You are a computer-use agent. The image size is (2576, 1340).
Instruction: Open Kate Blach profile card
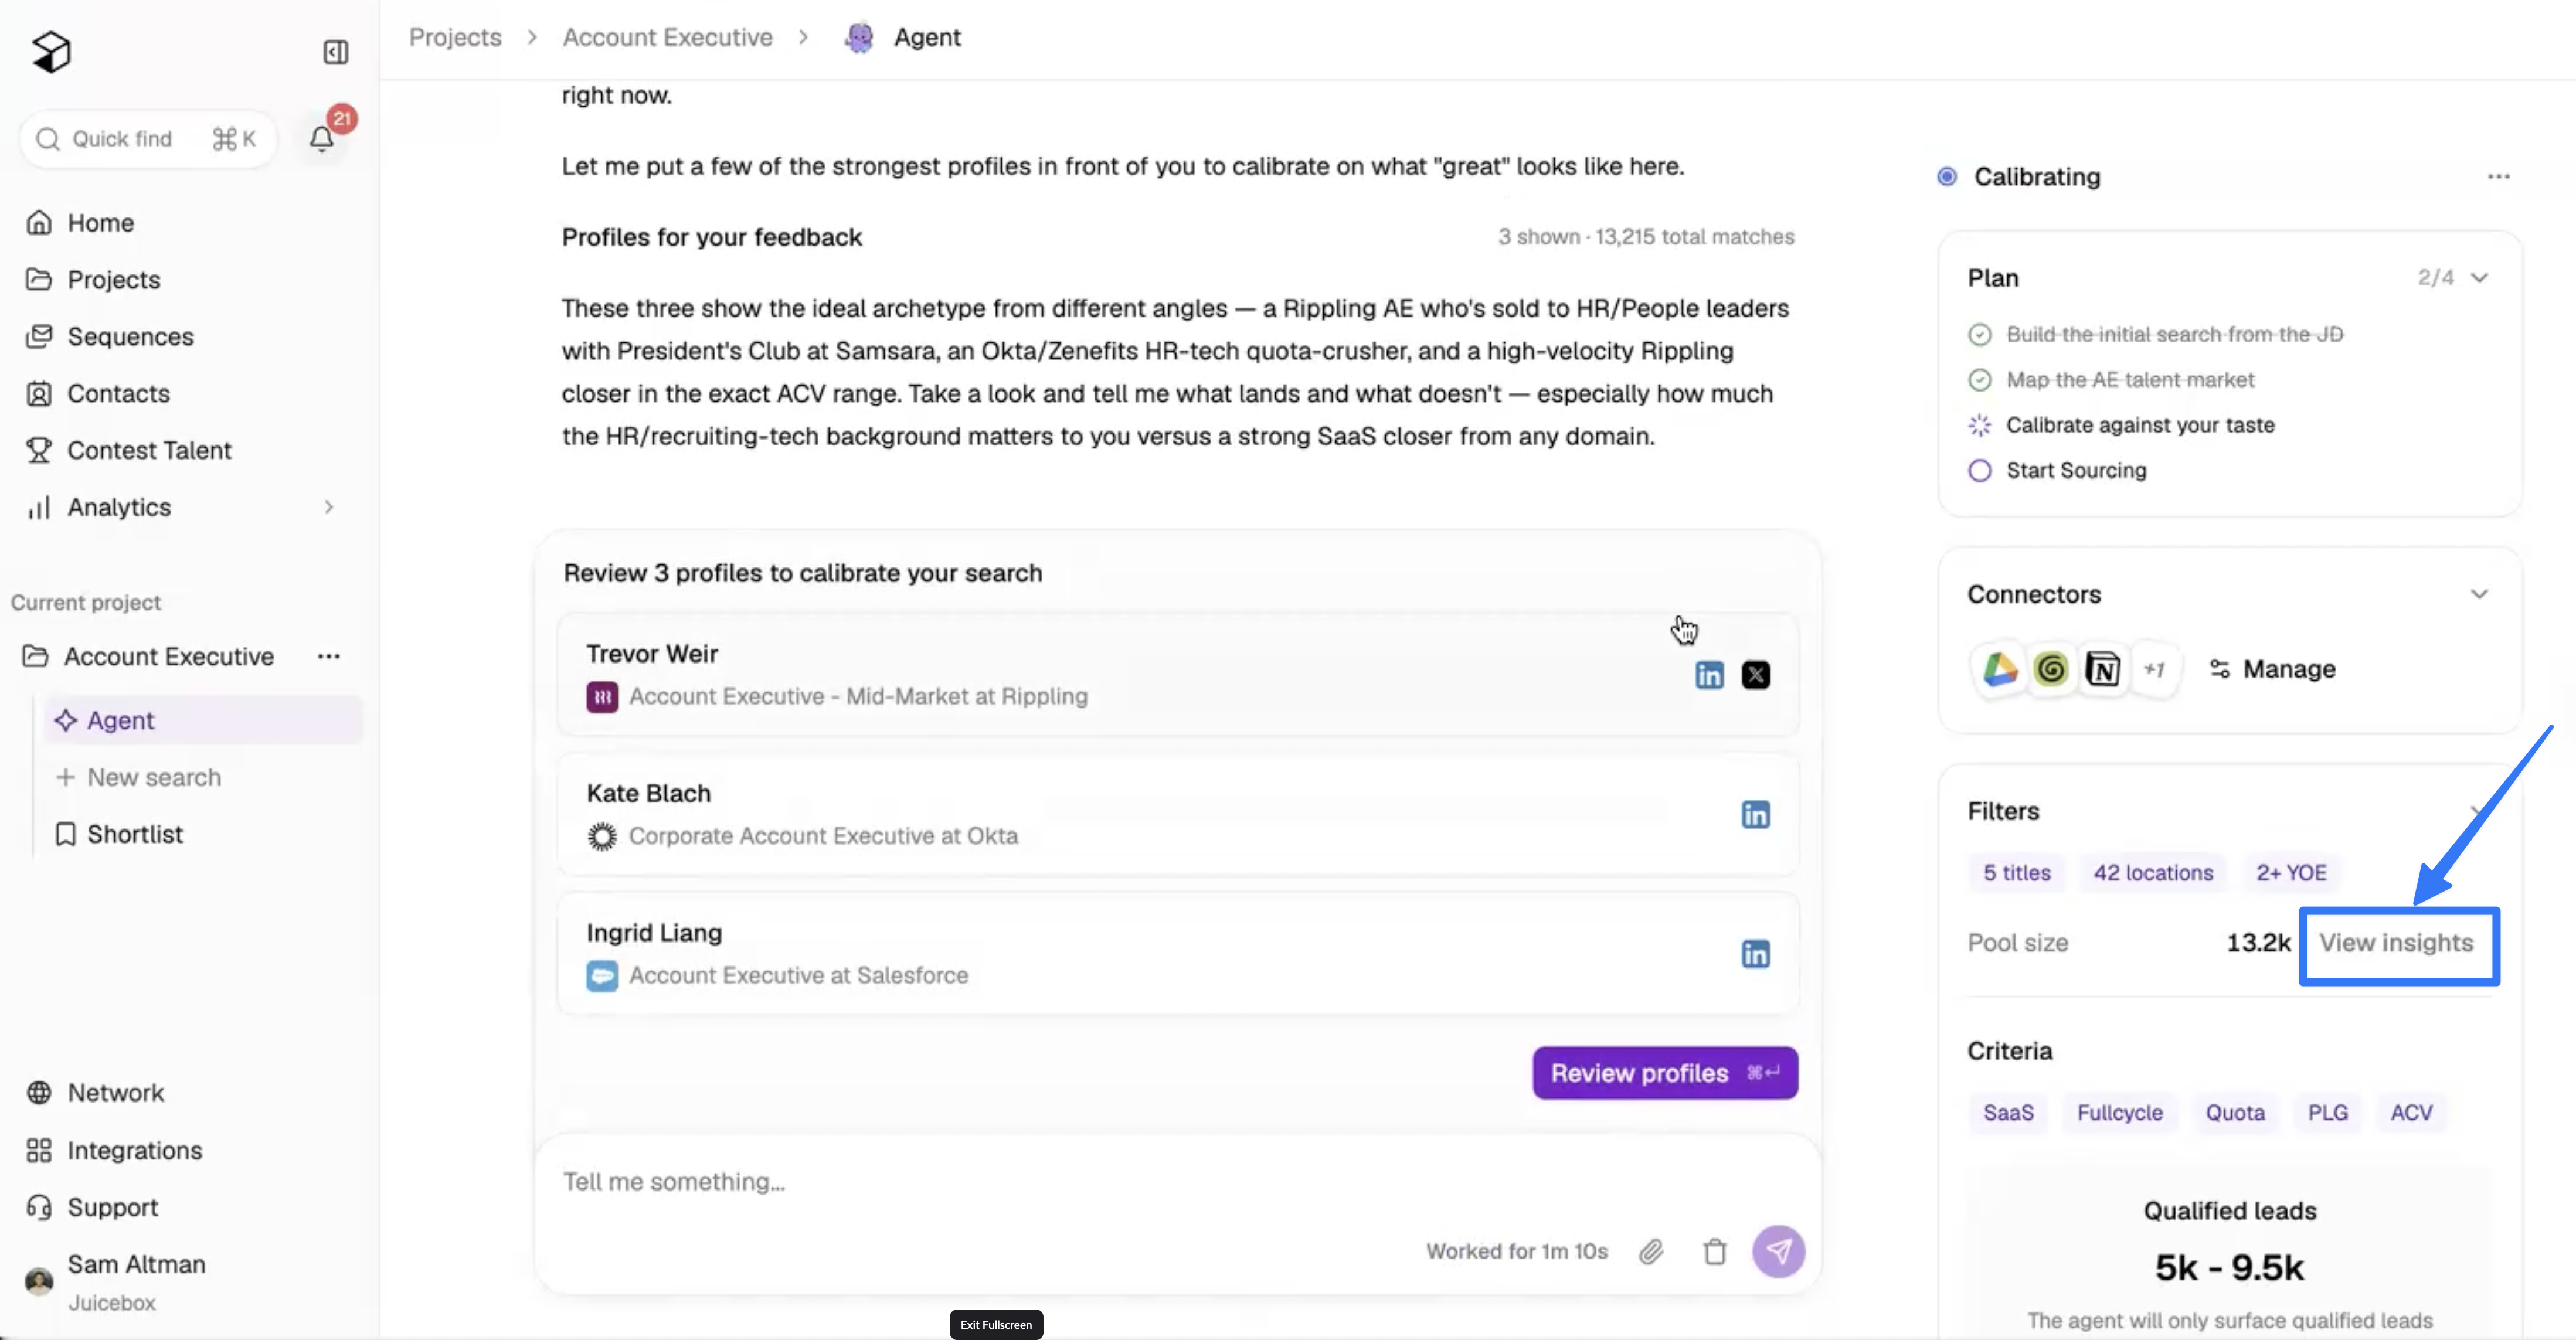click(x=1177, y=814)
